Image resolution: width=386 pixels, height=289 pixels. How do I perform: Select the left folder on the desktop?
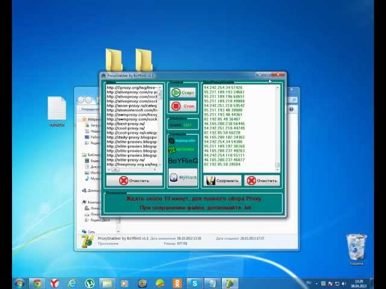(x=114, y=60)
